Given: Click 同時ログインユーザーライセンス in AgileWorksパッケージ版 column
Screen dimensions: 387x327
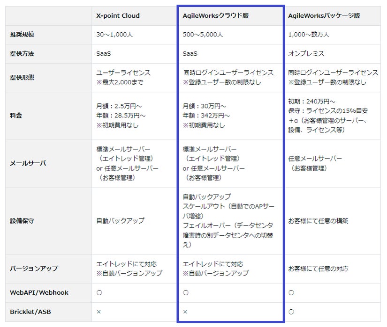Looking at the screenshot, I should 333,73.
